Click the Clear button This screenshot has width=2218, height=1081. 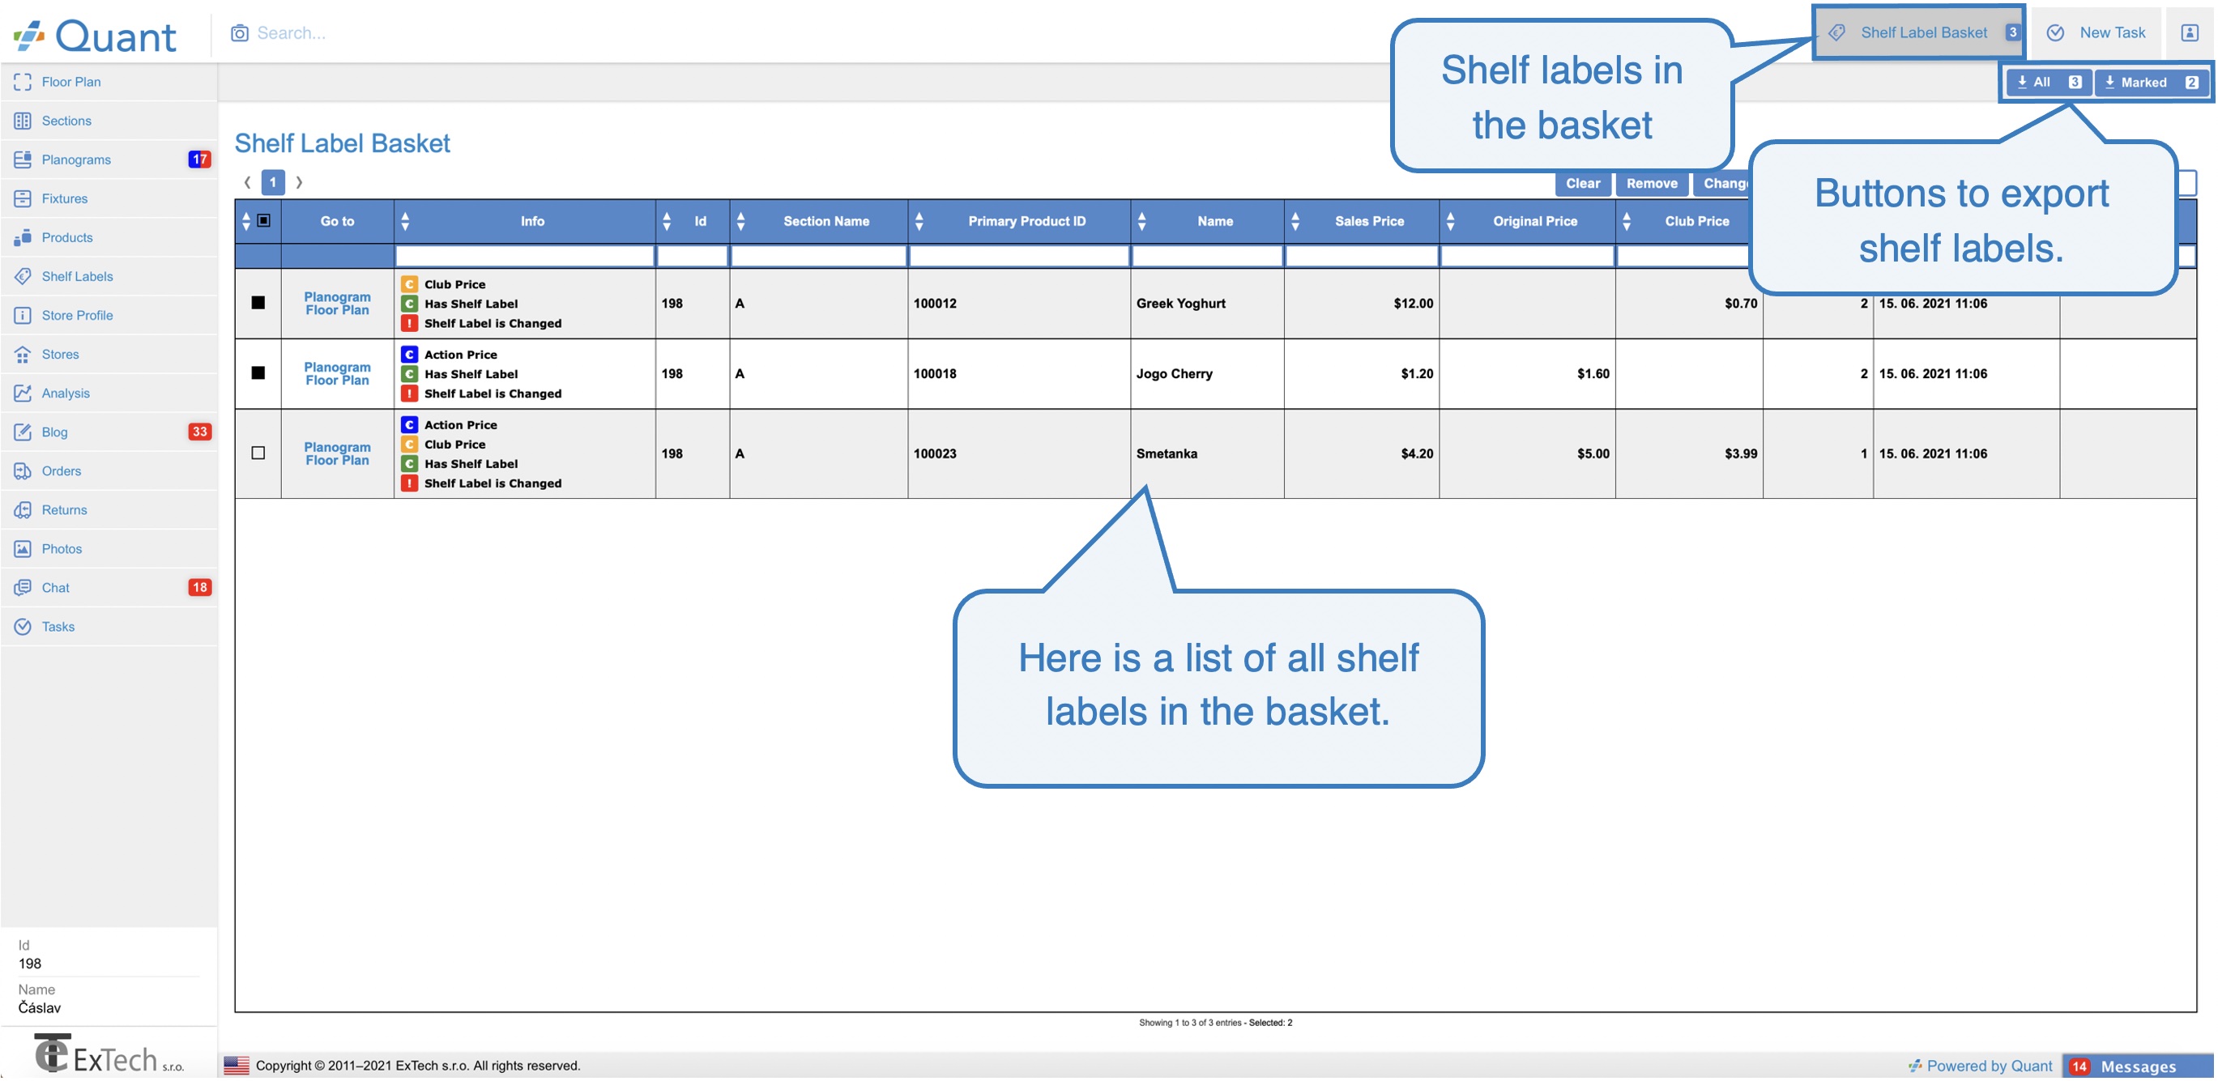pyautogui.click(x=1583, y=183)
